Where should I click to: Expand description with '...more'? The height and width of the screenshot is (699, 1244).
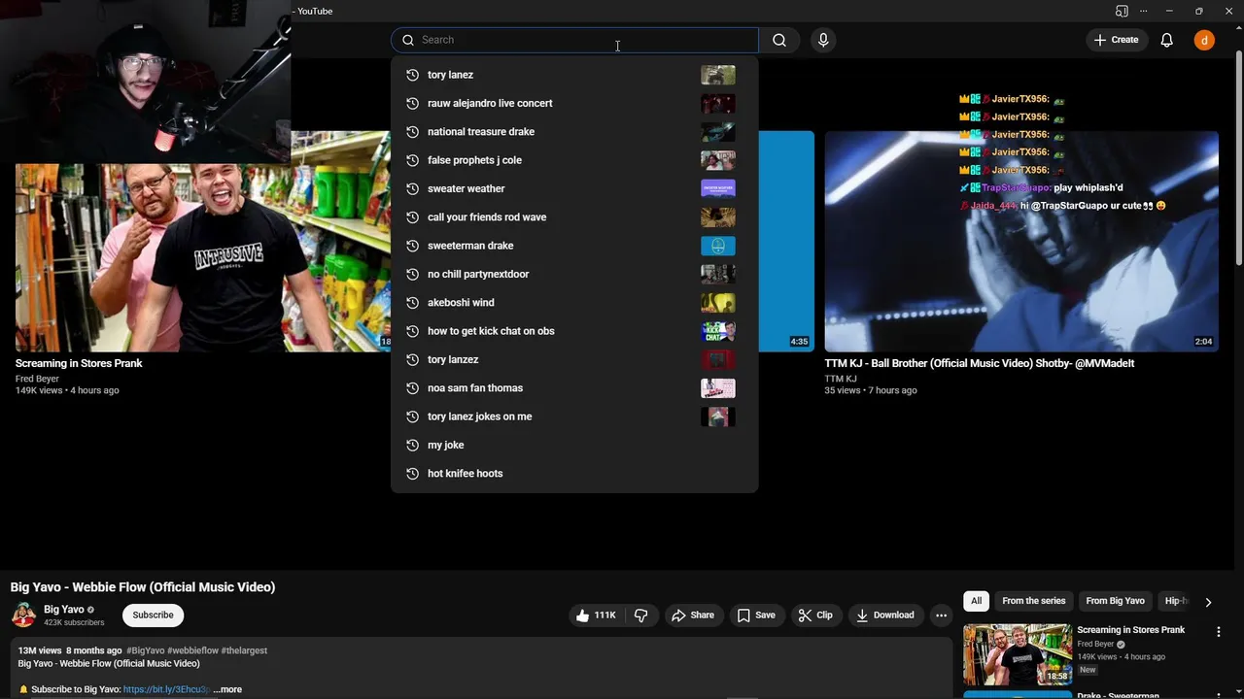pos(227,689)
